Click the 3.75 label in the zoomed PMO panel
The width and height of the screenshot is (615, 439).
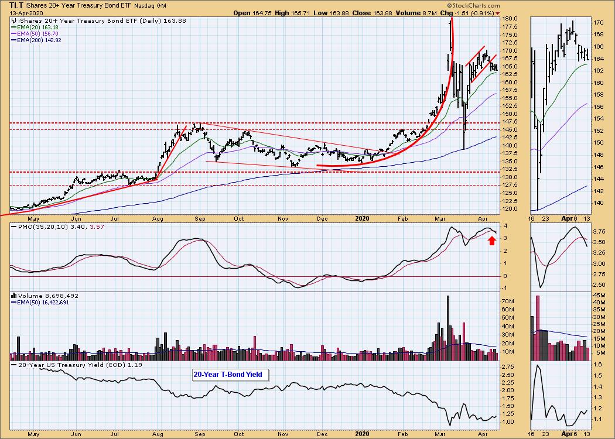599,232
